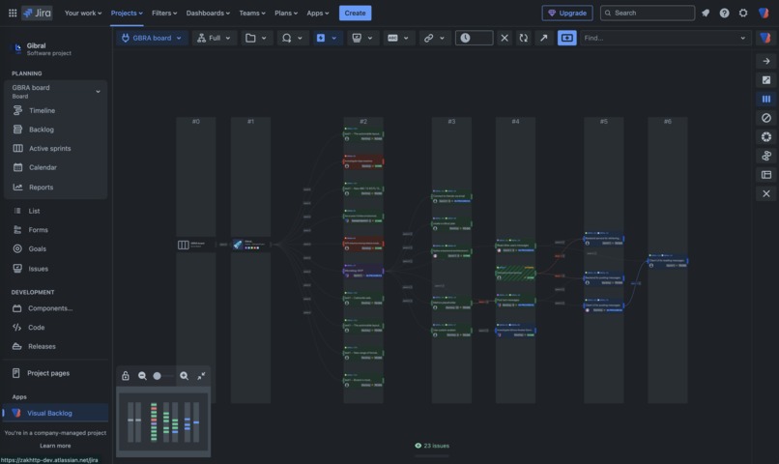Open the user profile avatar in top bar
The height and width of the screenshot is (464, 779).
pyautogui.click(x=764, y=13)
